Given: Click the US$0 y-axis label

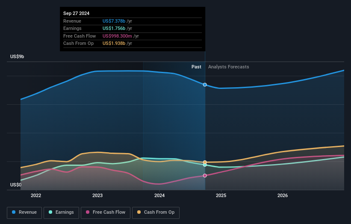Looking at the screenshot, I should tap(16, 185).
